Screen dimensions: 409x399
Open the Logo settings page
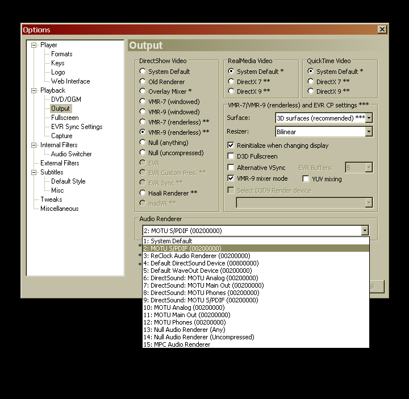(x=58, y=72)
